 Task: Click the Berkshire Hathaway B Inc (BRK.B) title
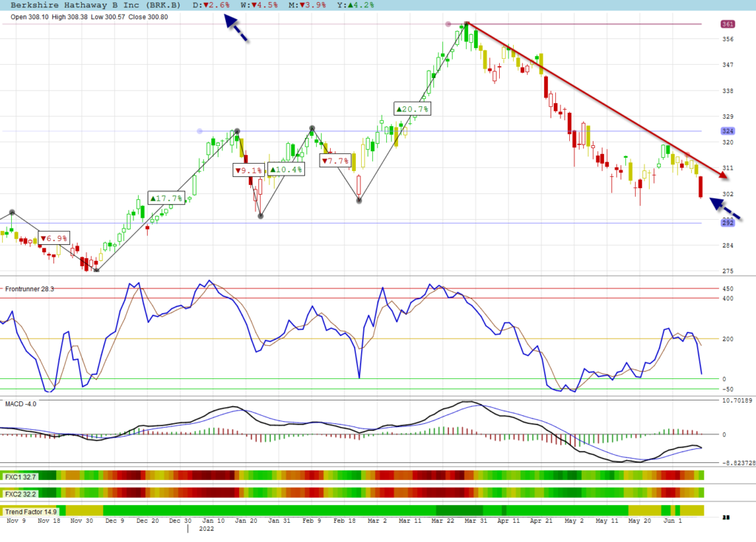[95, 5]
